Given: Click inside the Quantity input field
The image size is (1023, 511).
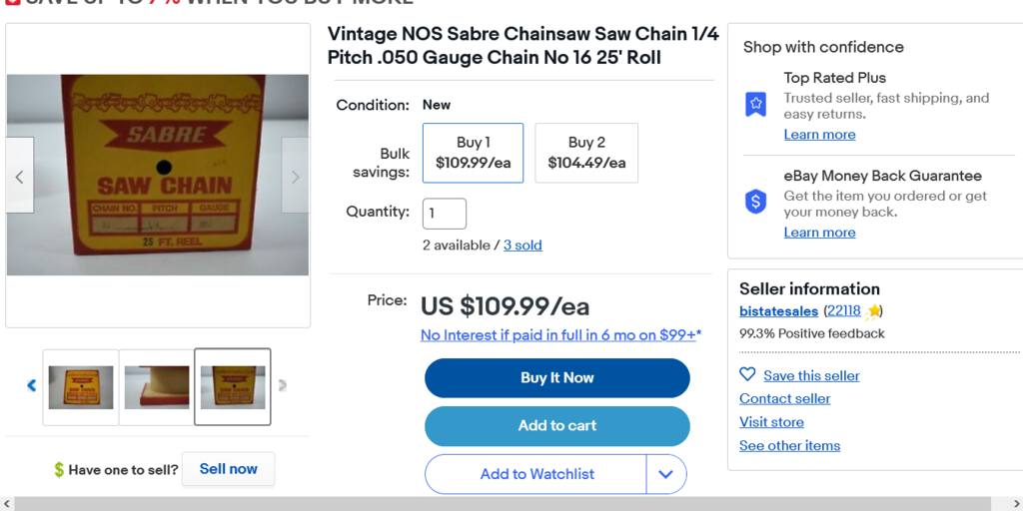Looking at the screenshot, I should point(445,214).
